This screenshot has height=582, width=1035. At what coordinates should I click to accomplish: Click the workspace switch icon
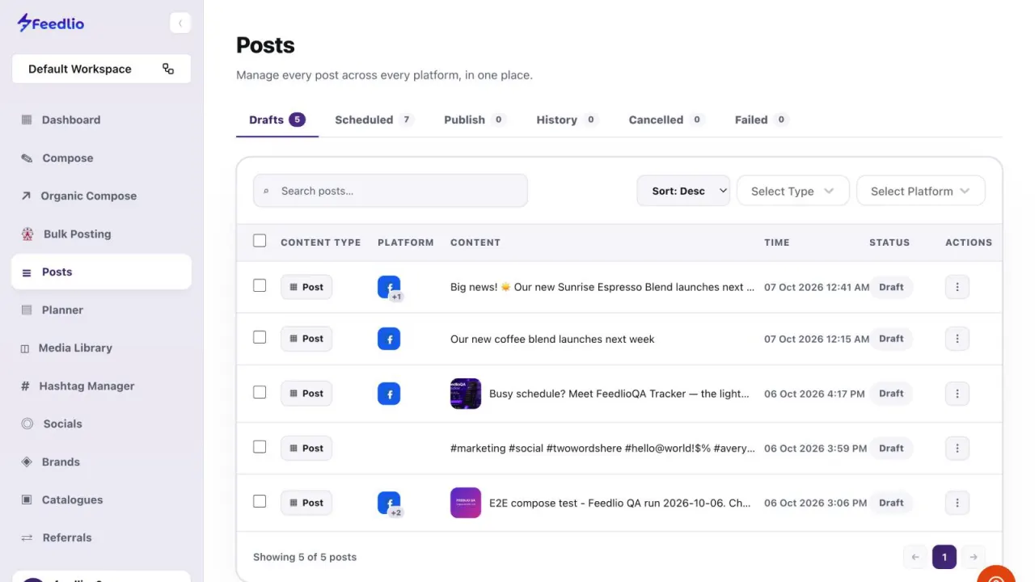click(x=168, y=69)
